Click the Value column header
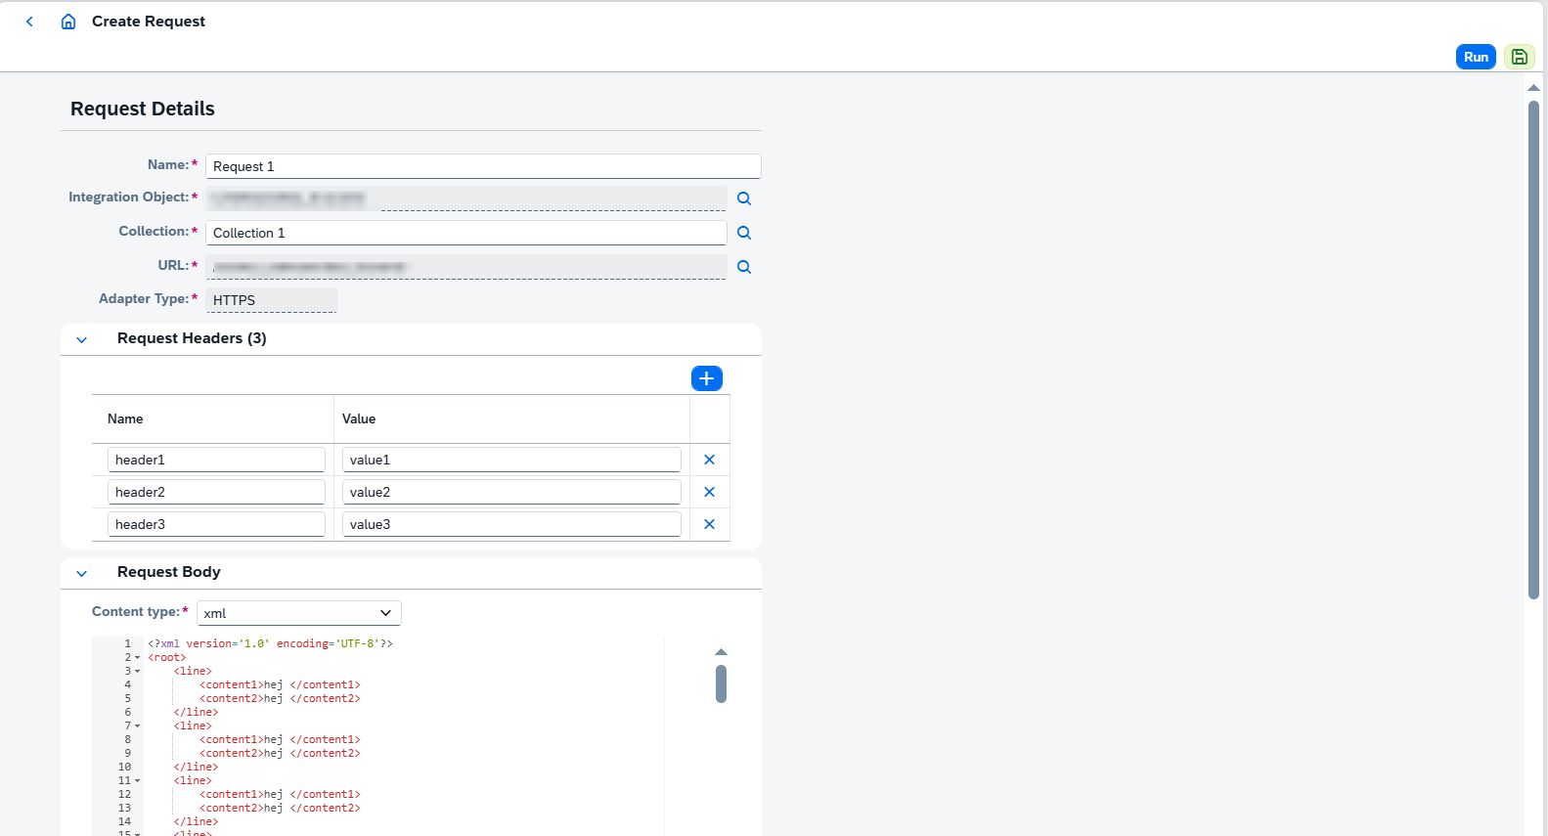This screenshot has height=836, width=1548. [359, 418]
